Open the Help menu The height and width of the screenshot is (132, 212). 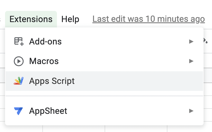70,19
